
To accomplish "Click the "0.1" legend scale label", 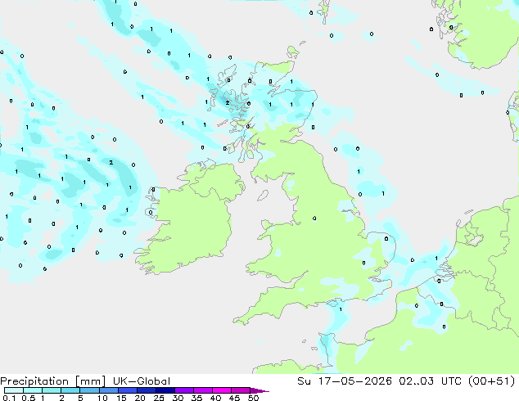I will [x=9, y=398].
